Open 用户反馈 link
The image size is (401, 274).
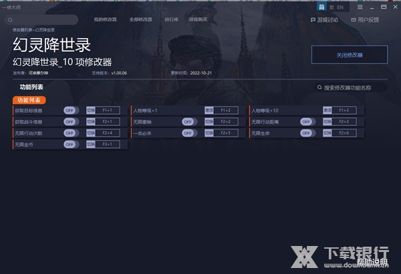(368, 19)
